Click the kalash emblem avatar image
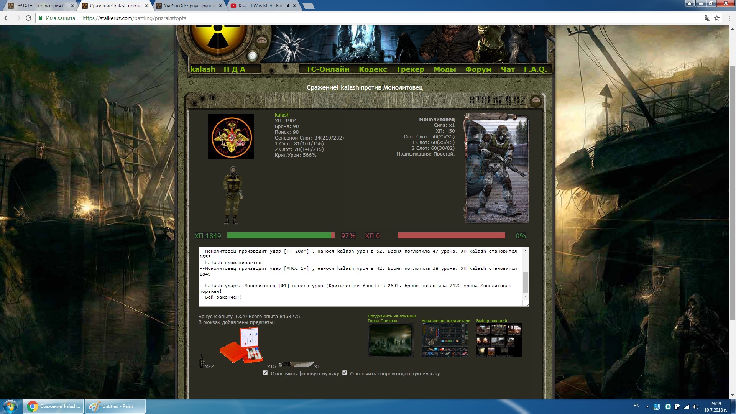736x414 pixels. (x=231, y=136)
